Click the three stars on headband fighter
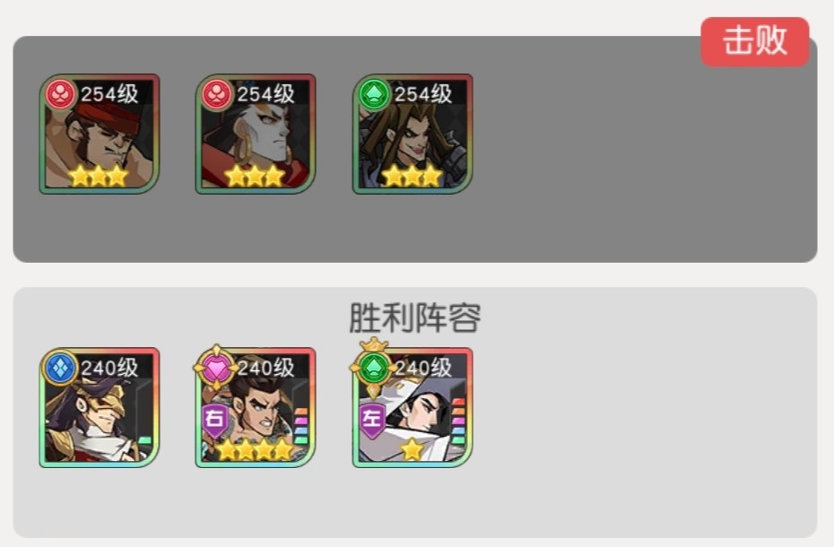The width and height of the screenshot is (834, 547). coord(99,176)
